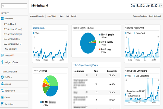Click the 72.22% bounce rate cell
The image size is (163, 109).
tap(112, 84)
